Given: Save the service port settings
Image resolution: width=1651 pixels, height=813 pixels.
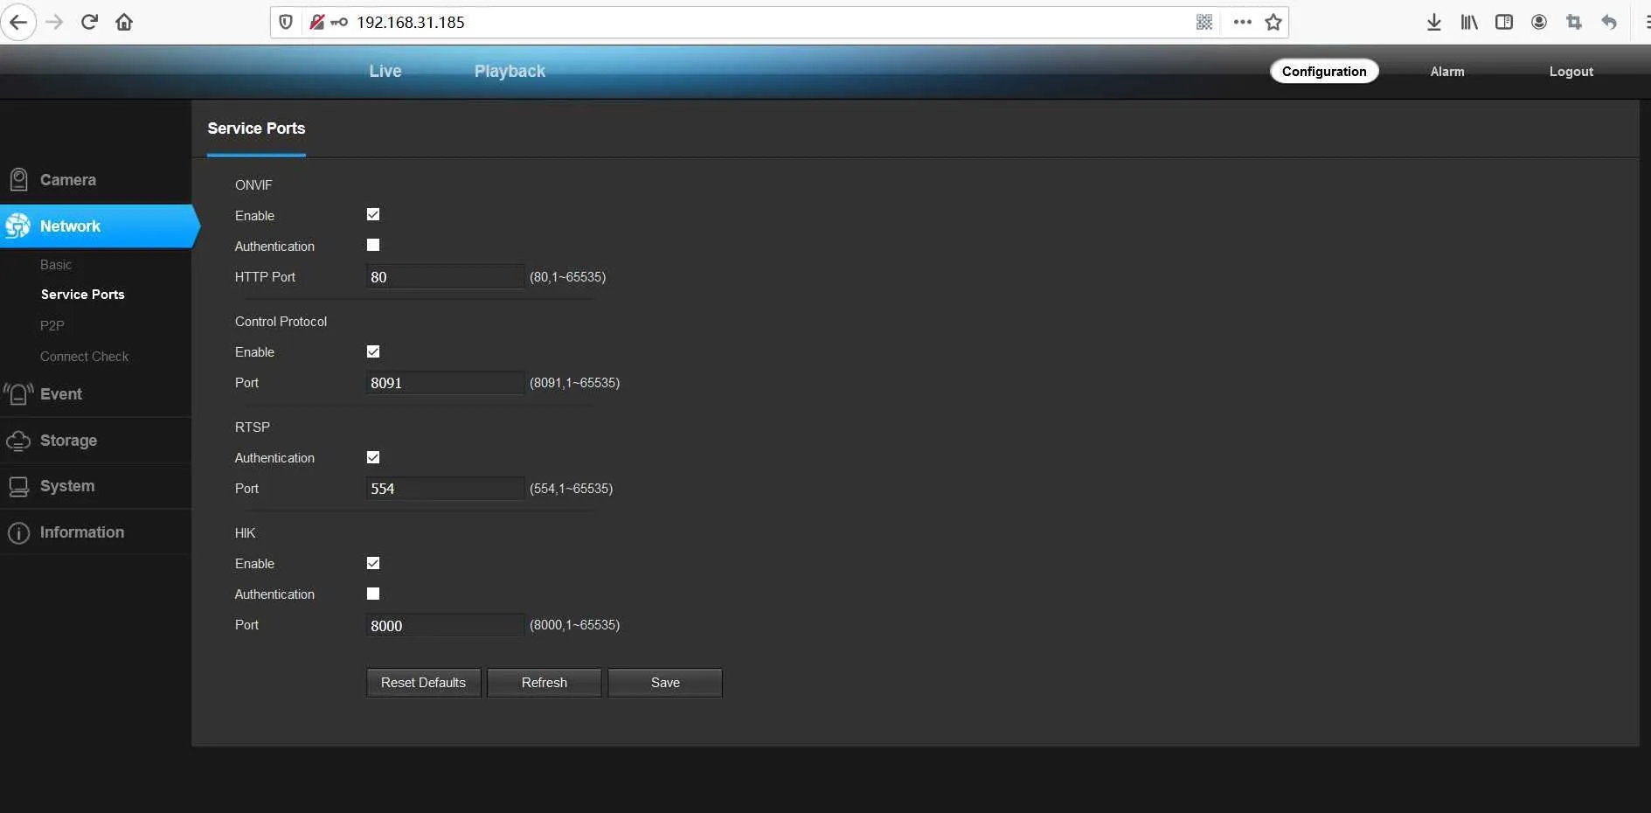Looking at the screenshot, I should pyautogui.click(x=665, y=683).
